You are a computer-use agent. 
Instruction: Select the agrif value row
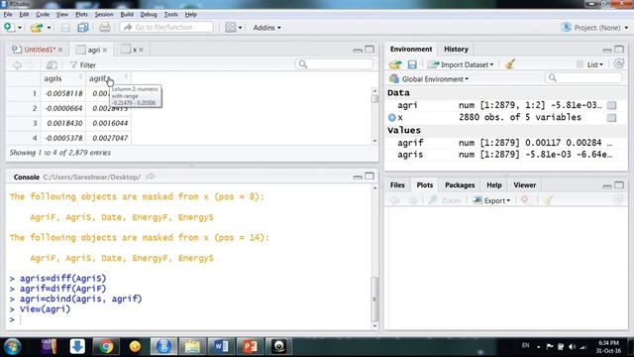(x=505, y=143)
